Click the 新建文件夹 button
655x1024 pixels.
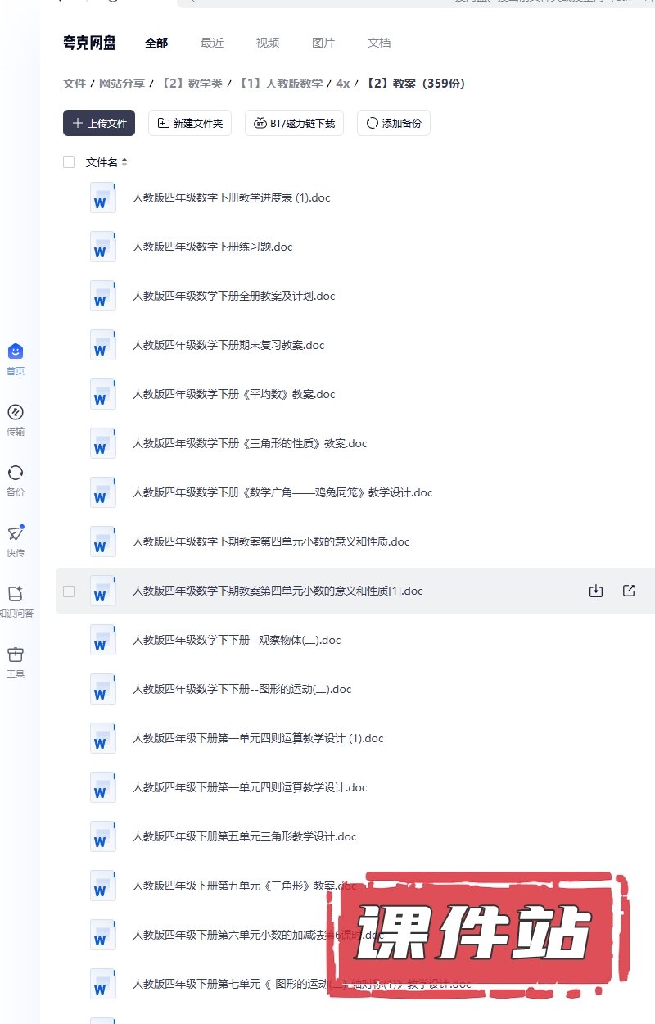(x=190, y=123)
